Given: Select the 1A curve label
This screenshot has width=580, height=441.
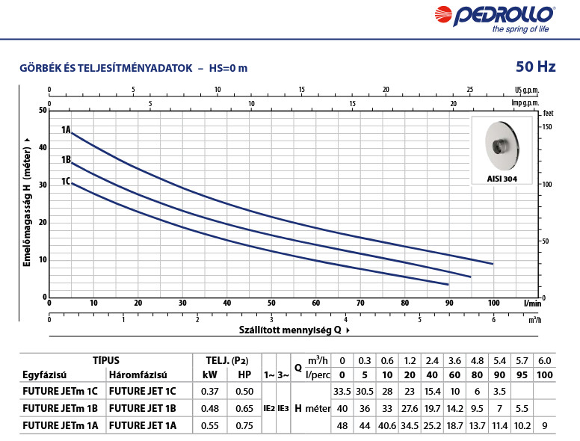Looking at the screenshot, I should pos(66,130).
